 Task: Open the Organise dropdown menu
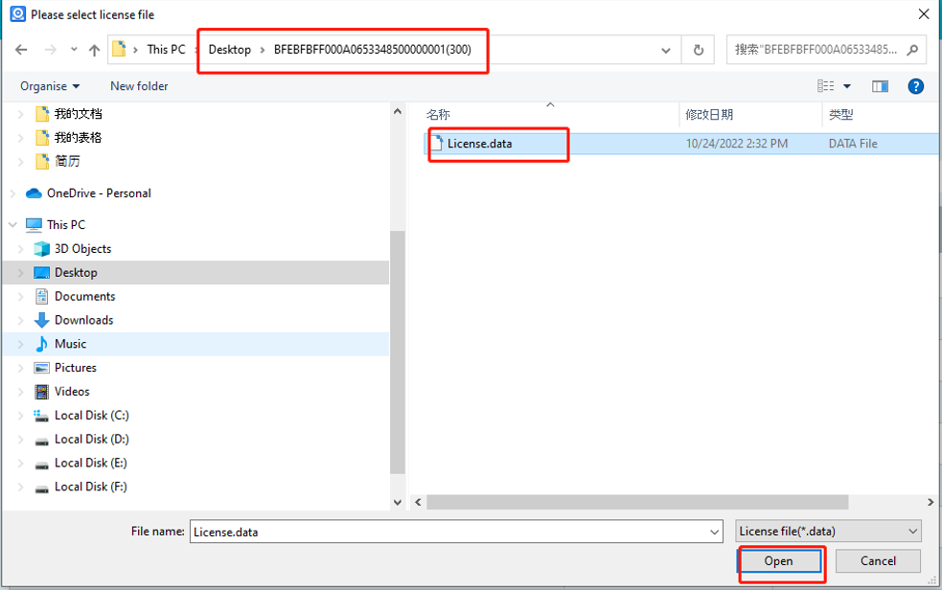point(50,86)
